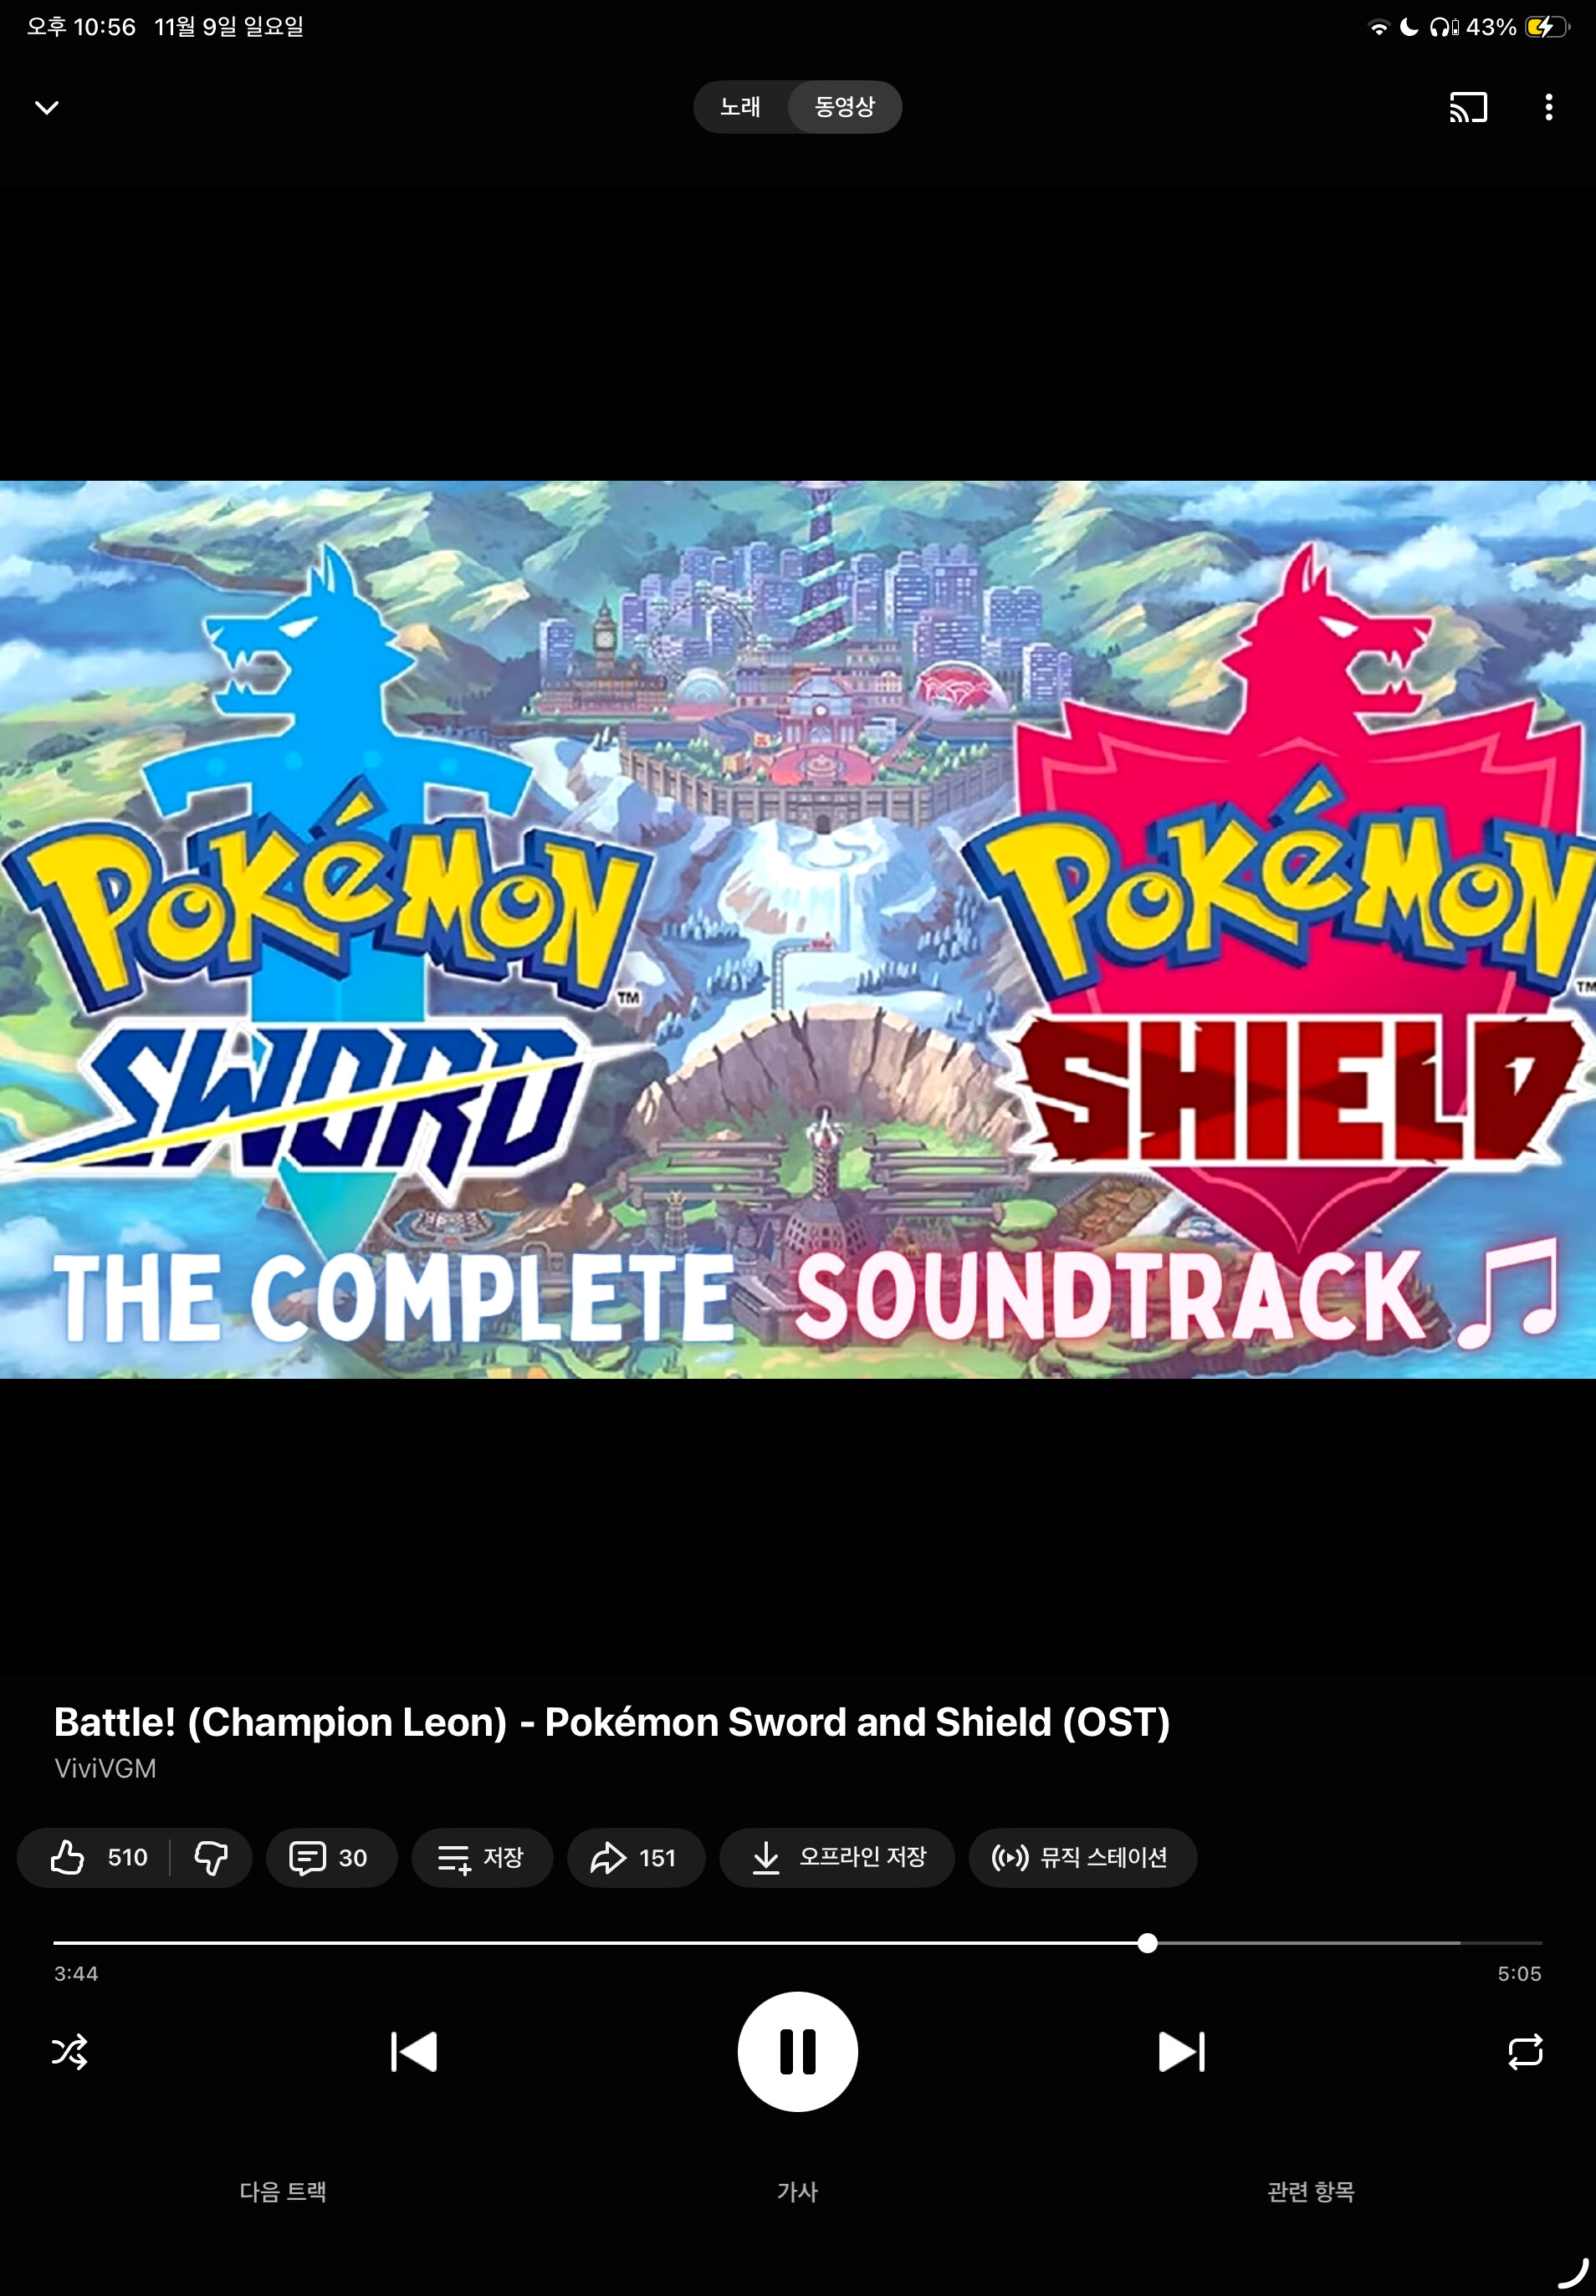Dislike the track with thumbs down

click(211, 1857)
